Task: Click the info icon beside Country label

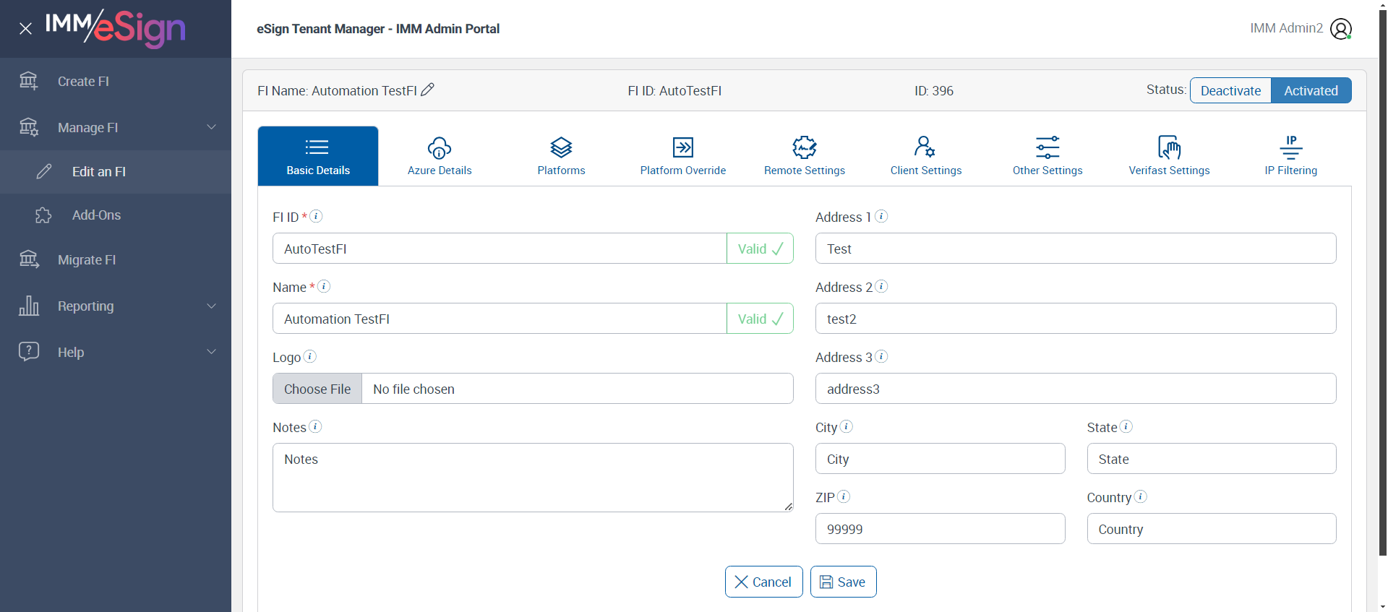Action: tap(1140, 496)
